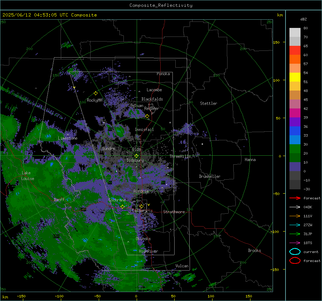322x301 pixels.
Task: Click the cyan 27ZW arrow icon
Action: pyautogui.click(x=295, y=225)
